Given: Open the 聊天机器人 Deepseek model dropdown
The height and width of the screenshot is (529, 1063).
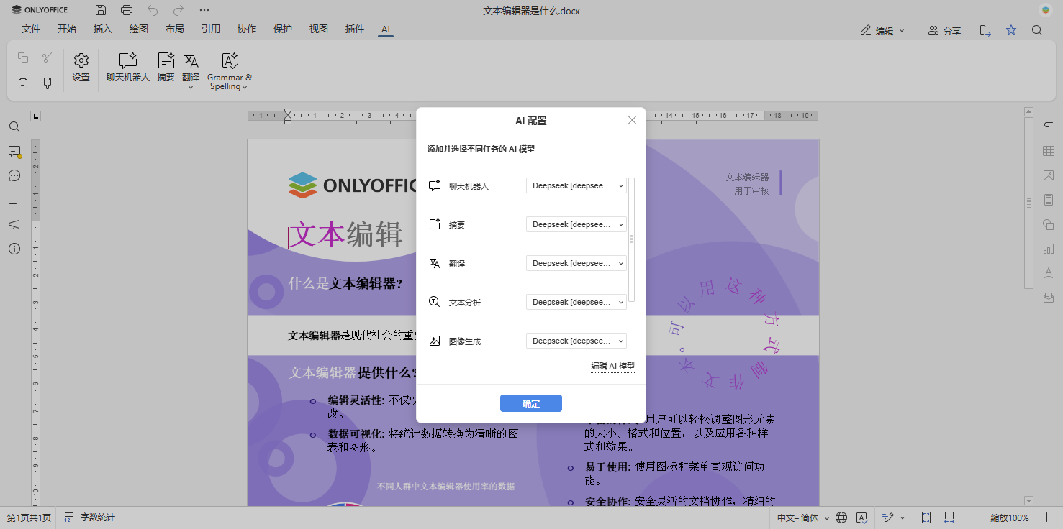Looking at the screenshot, I should pyautogui.click(x=576, y=185).
